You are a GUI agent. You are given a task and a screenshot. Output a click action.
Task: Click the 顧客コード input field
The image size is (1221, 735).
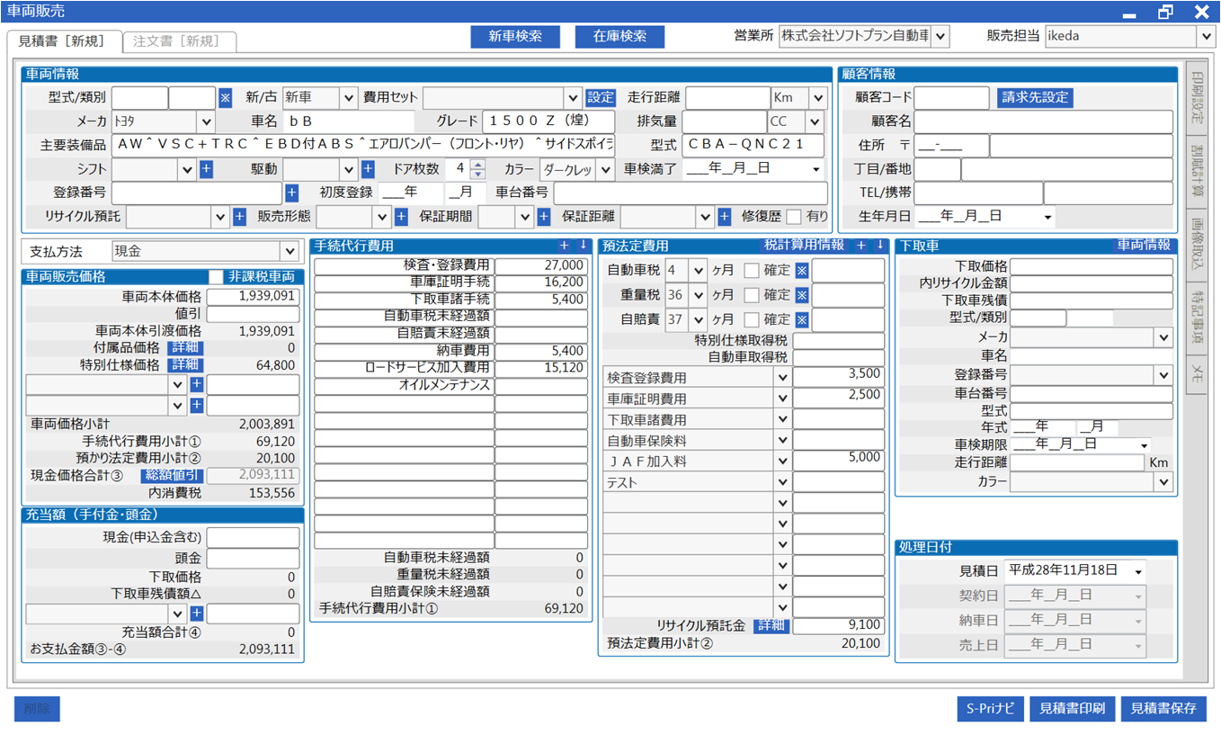(951, 98)
